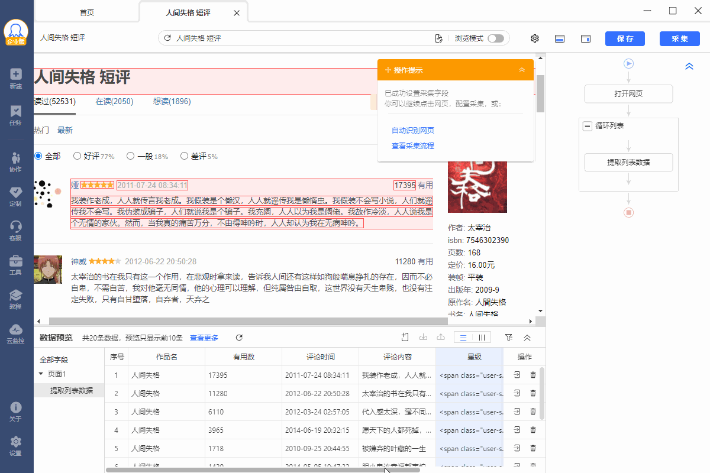Select the 好评 radio button
The width and height of the screenshot is (710, 473).
77,156
